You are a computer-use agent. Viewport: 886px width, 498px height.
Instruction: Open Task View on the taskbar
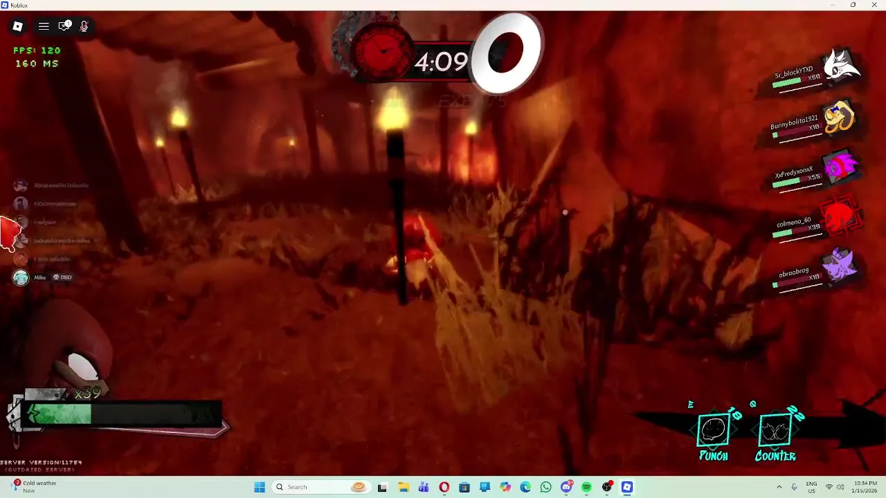[x=382, y=487]
